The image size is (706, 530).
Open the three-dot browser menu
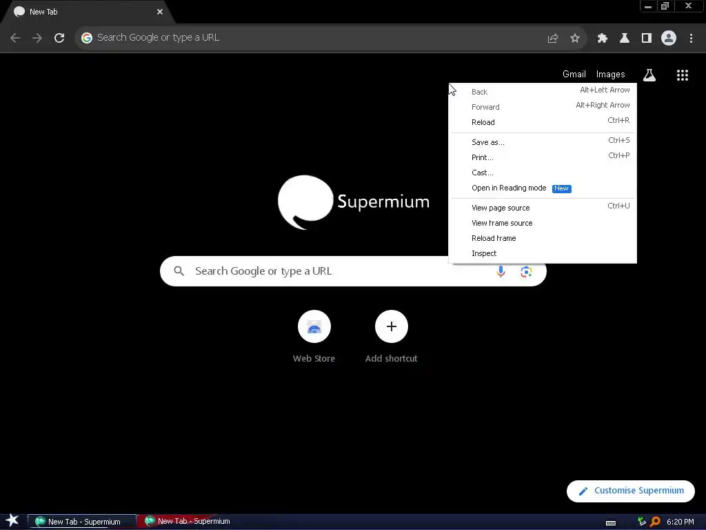691,38
